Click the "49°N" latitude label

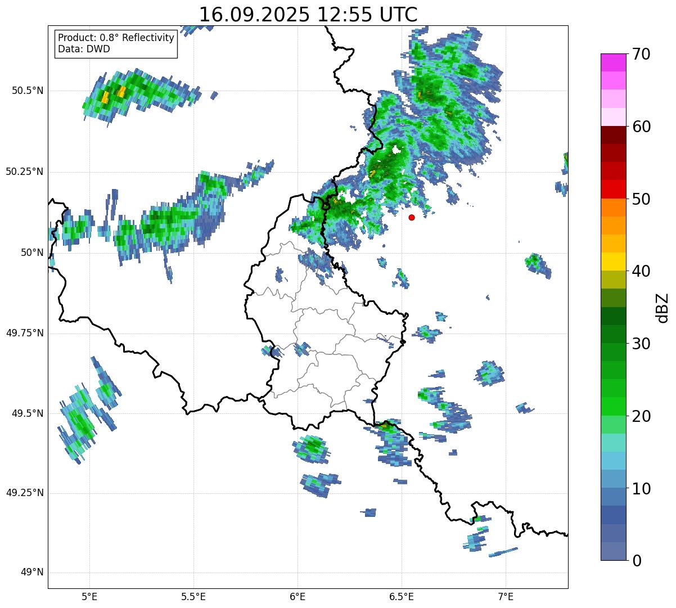(x=32, y=573)
